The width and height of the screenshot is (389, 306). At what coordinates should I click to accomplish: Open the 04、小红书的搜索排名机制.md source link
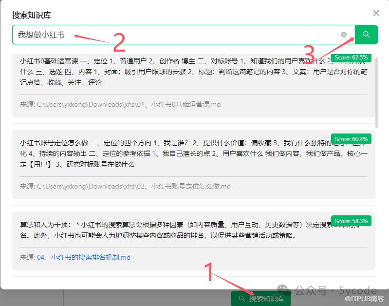coord(84,257)
